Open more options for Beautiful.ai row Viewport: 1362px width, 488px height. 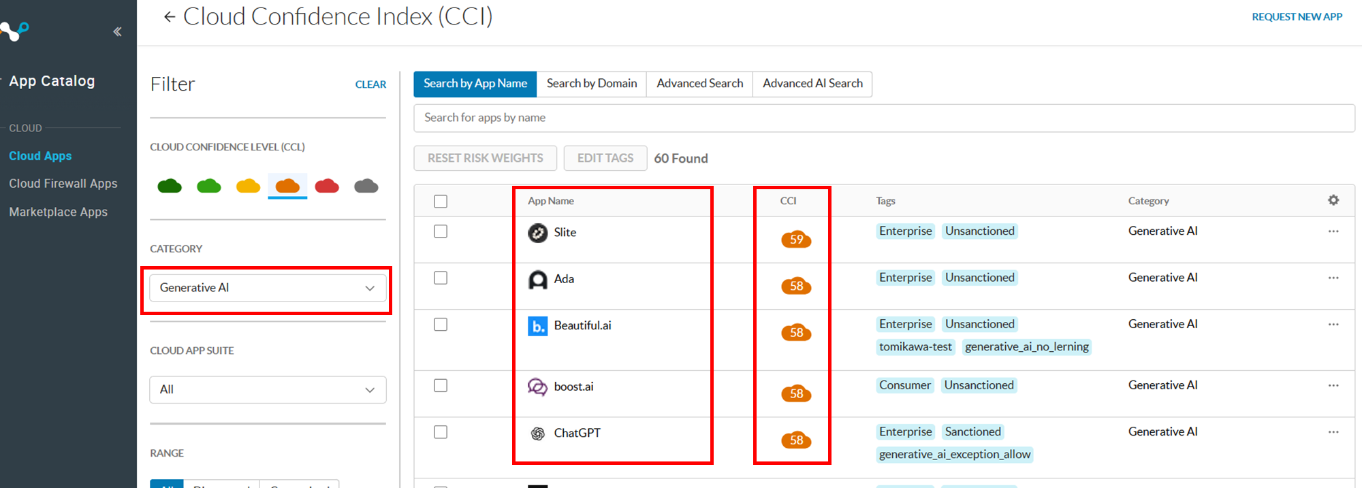point(1333,324)
